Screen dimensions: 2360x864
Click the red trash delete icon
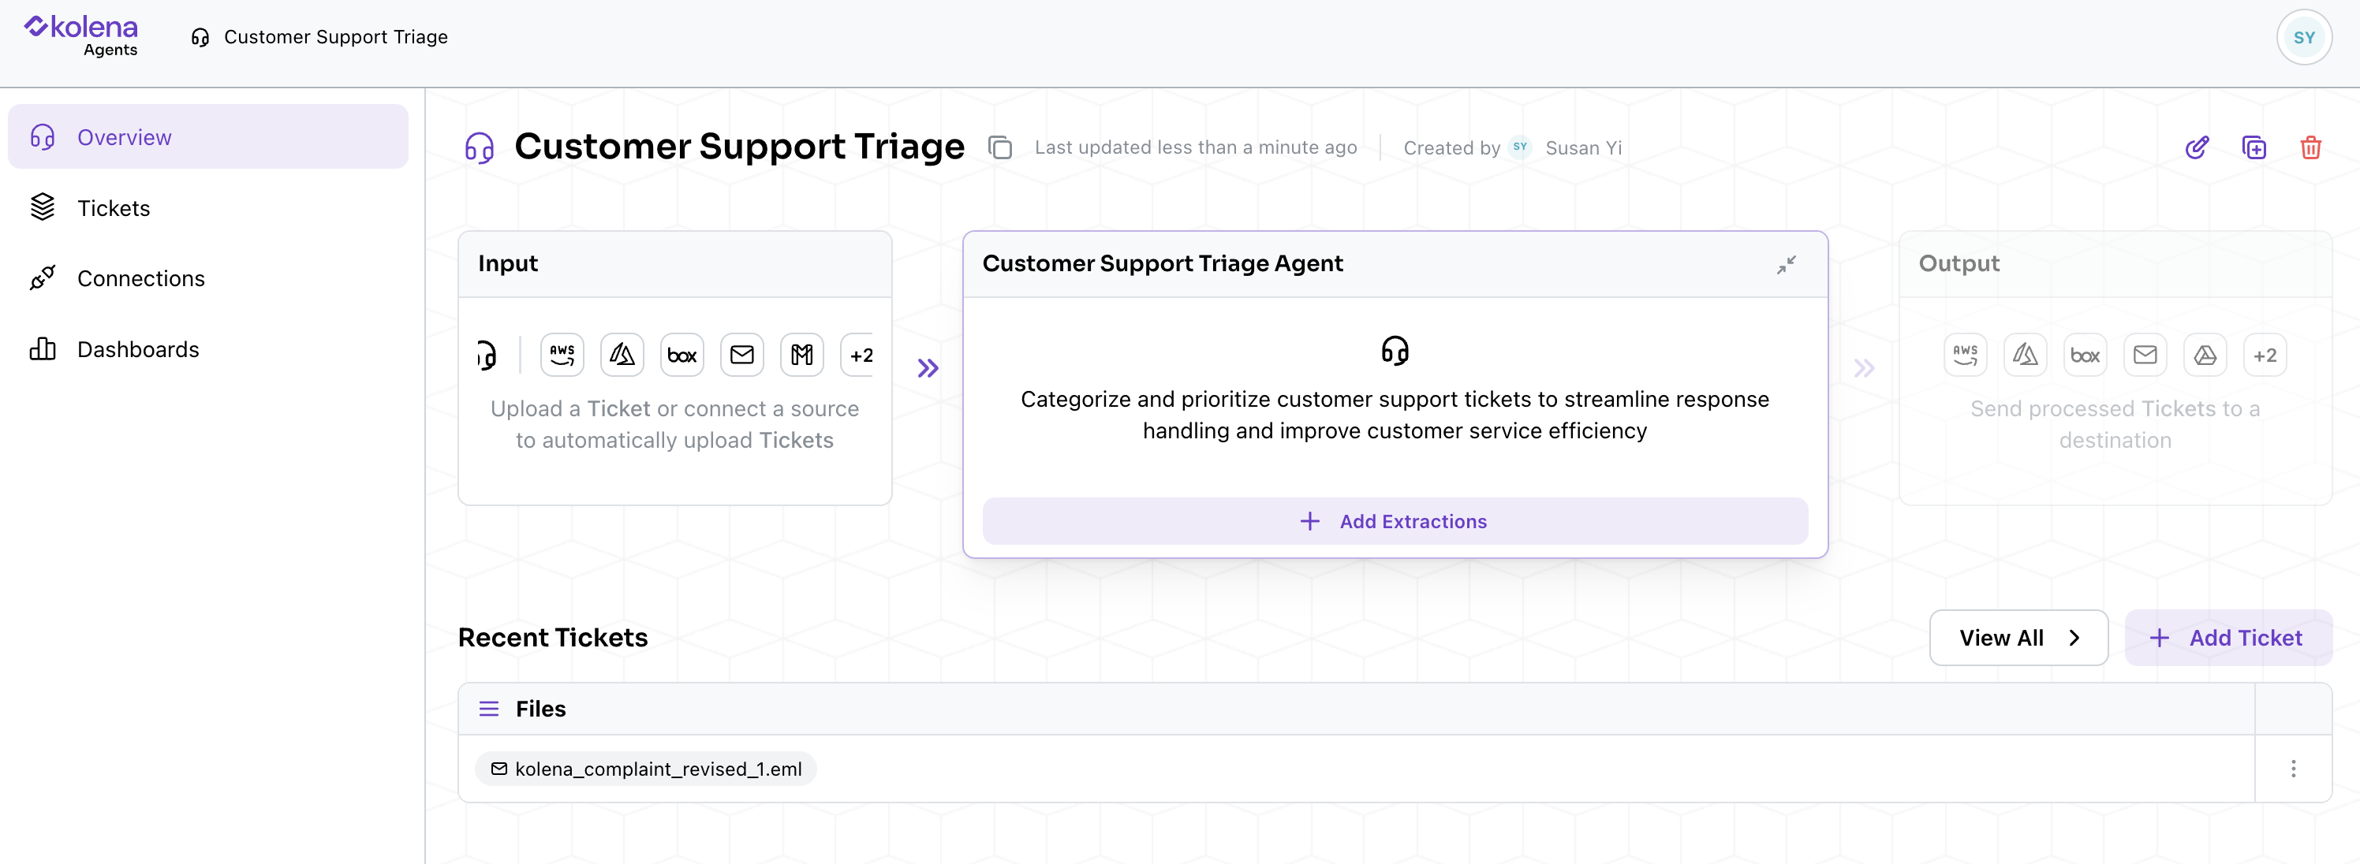point(2310,147)
